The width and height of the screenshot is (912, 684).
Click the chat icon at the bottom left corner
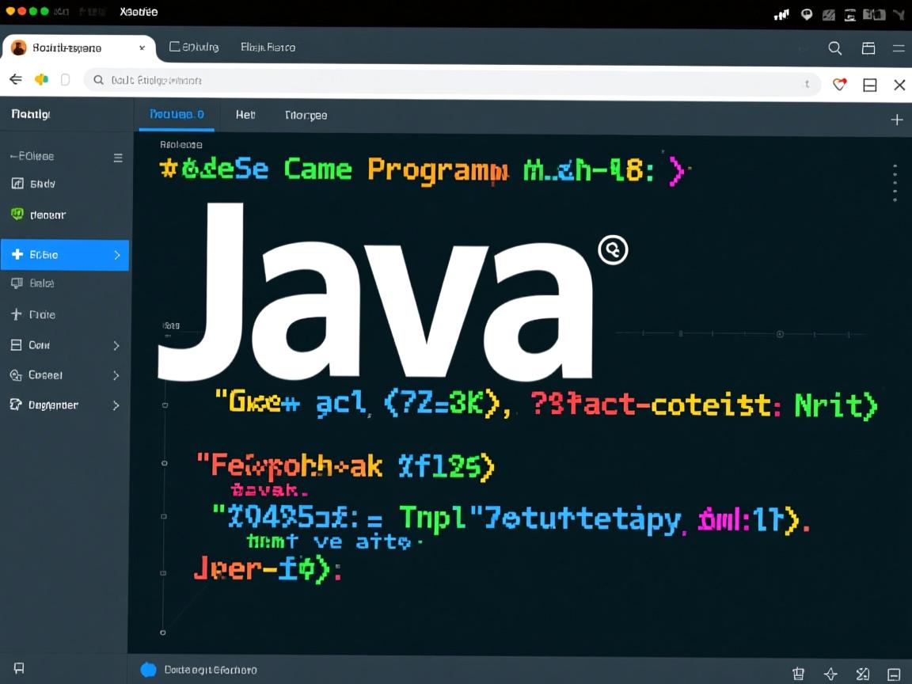coord(17,669)
